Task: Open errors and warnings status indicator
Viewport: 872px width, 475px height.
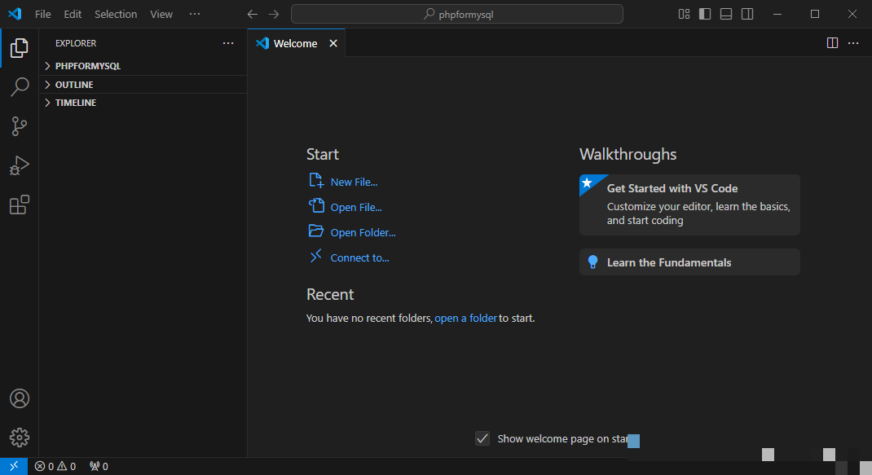Action: pos(55,466)
